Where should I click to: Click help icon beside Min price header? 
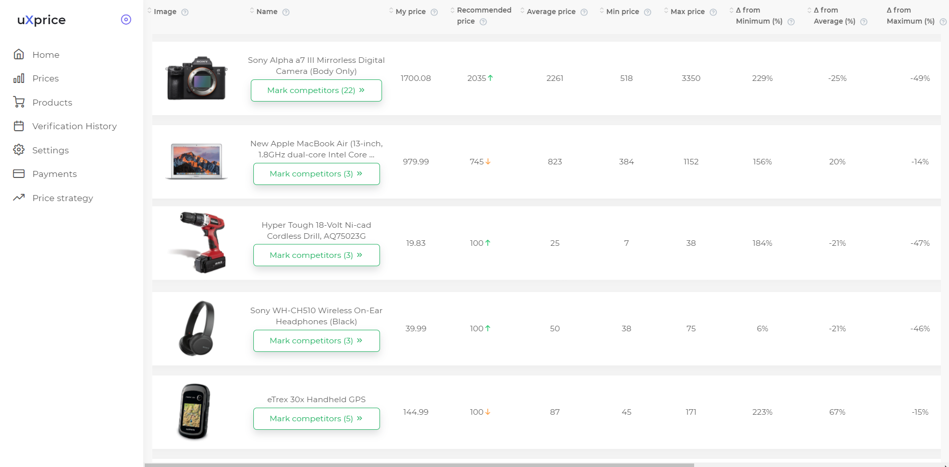tap(647, 12)
